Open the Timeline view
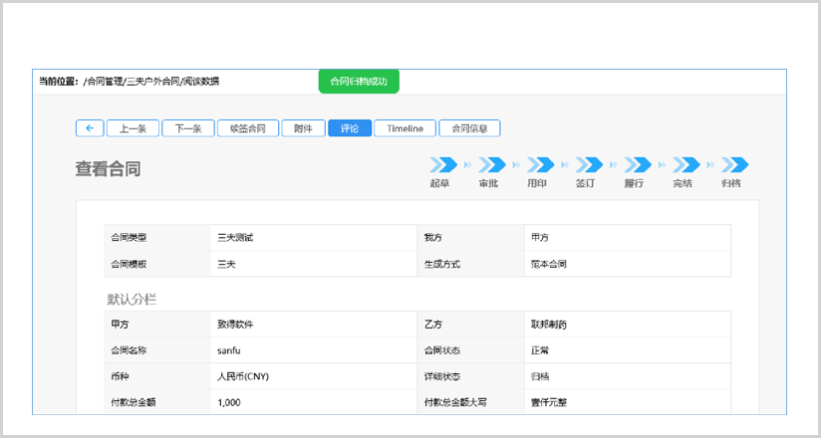The image size is (821, 438). coord(406,128)
